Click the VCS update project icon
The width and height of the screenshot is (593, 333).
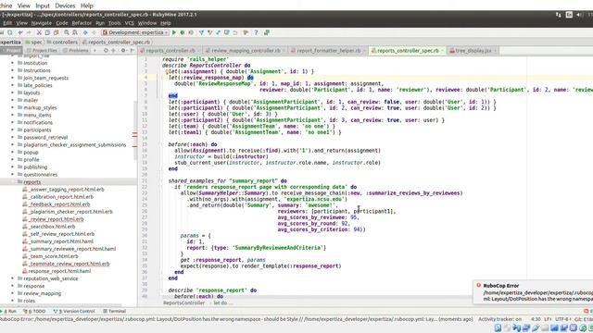pos(202,33)
